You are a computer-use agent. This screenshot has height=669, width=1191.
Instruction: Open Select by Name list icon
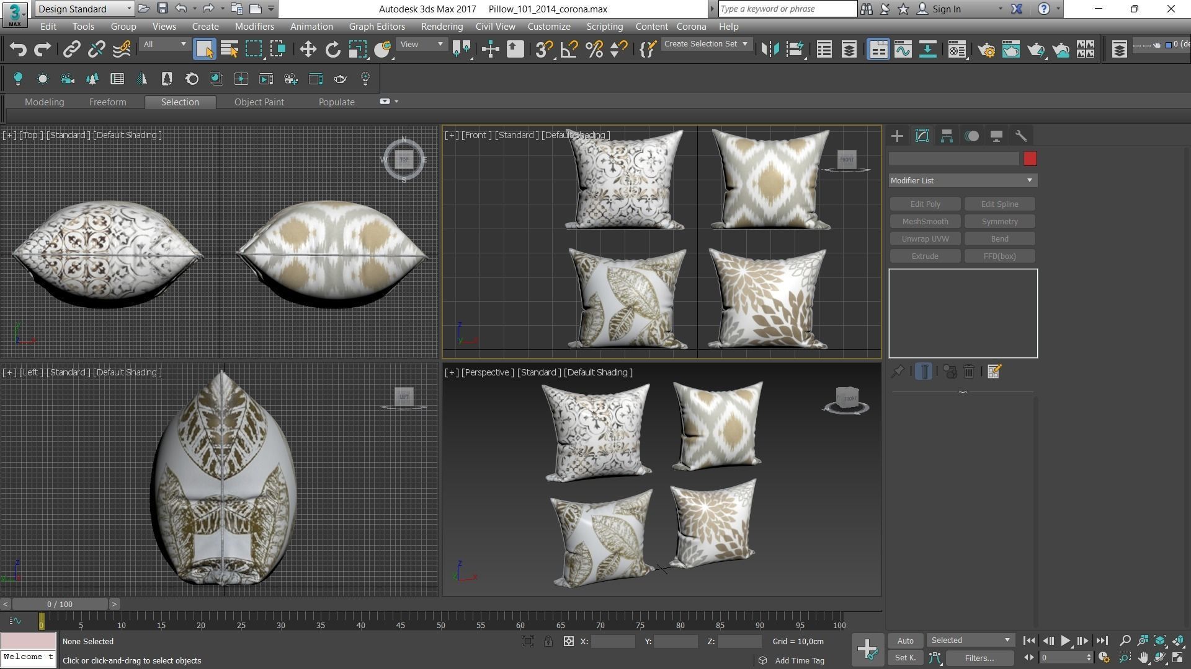coord(230,49)
